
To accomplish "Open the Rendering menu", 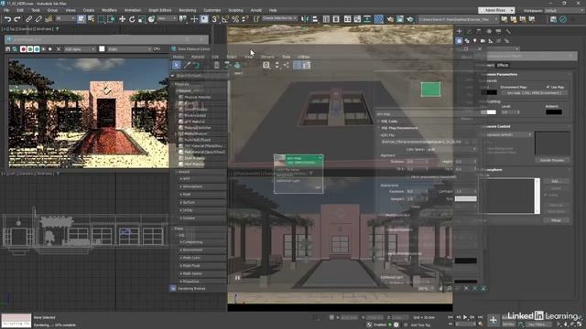I will click(x=187, y=10).
